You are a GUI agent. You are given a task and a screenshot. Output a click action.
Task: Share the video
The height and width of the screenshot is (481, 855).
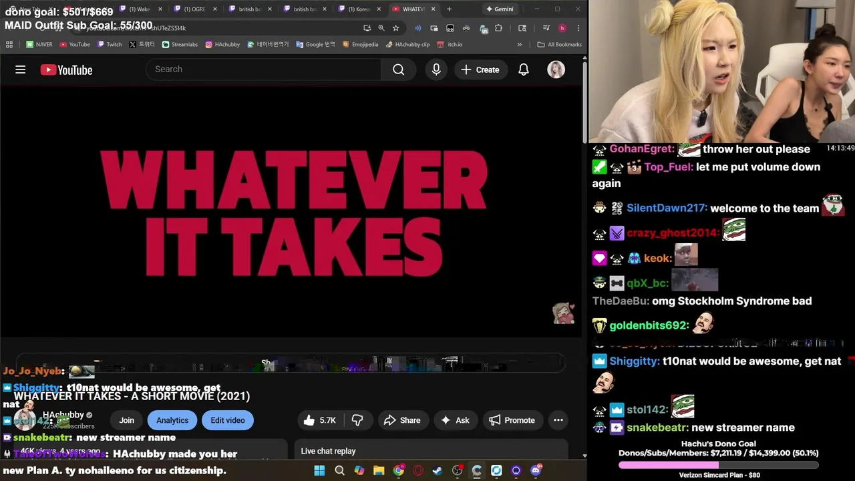point(402,420)
